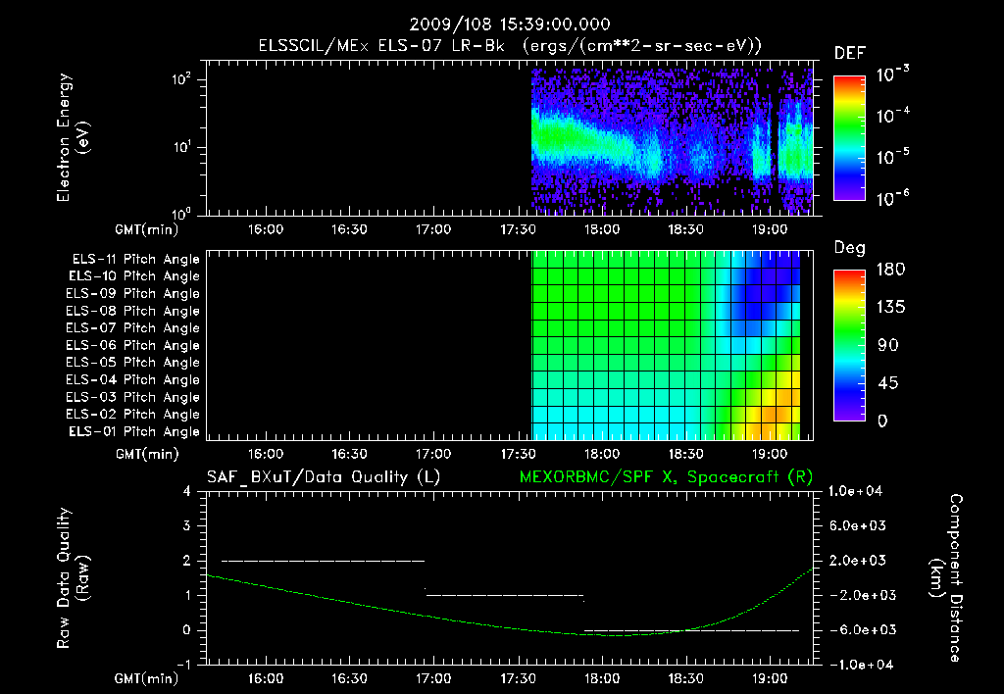Click the 10^-3 value on DEF scale

(892, 74)
